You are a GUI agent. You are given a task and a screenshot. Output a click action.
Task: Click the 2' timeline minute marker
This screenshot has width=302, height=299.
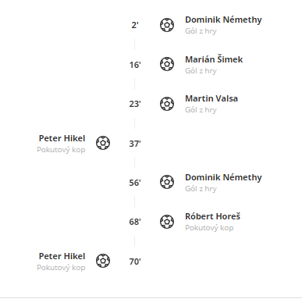tap(135, 25)
